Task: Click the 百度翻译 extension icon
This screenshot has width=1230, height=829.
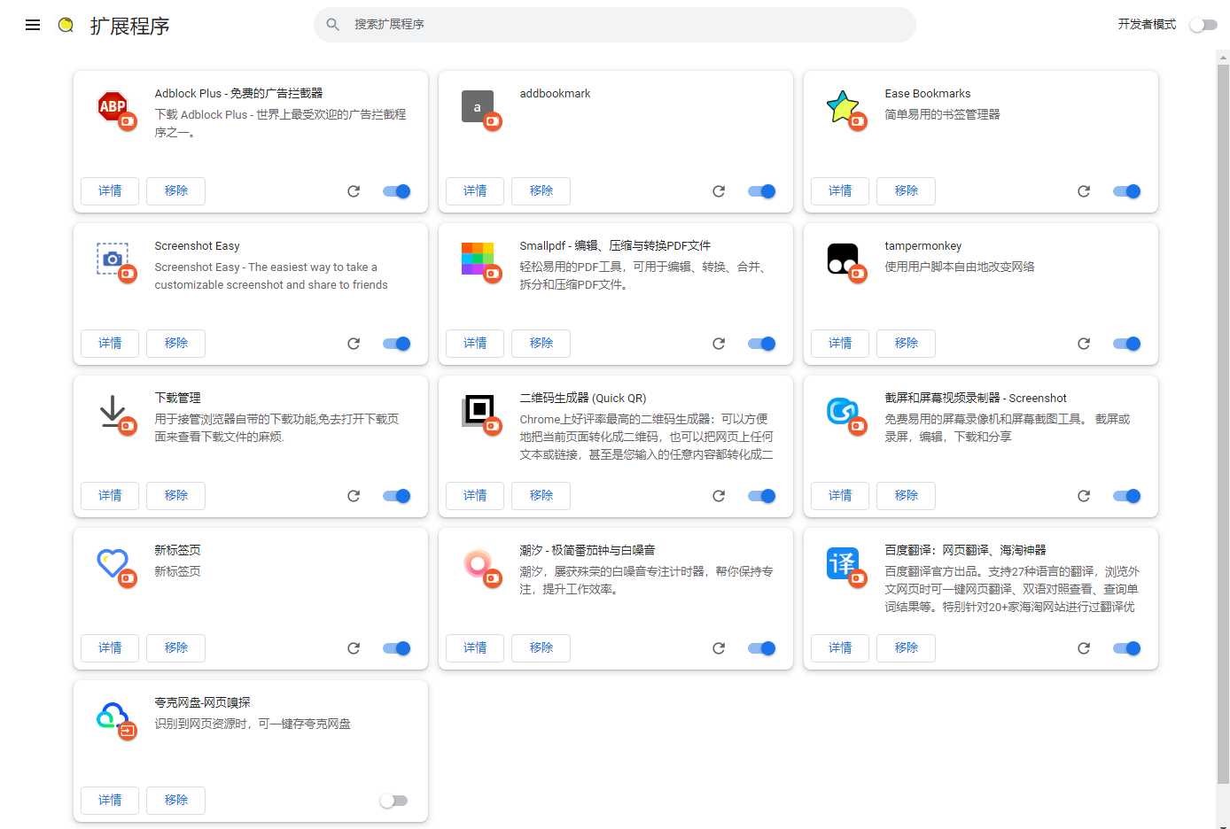Action: click(843, 563)
